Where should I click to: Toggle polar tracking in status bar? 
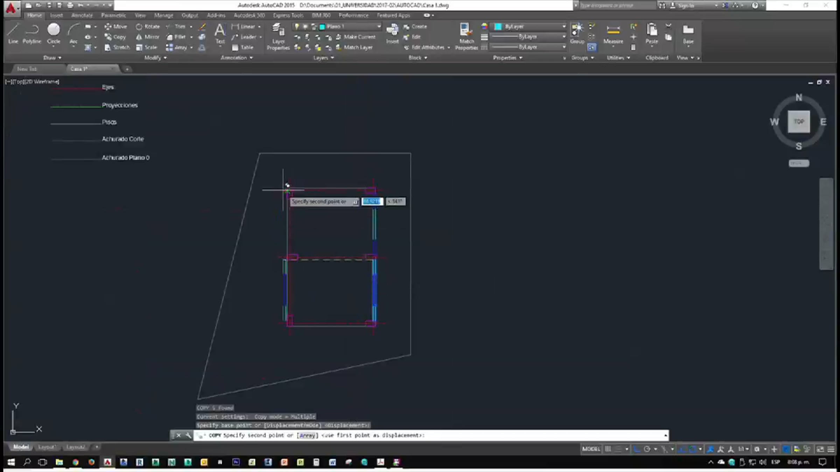coord(647,449)
